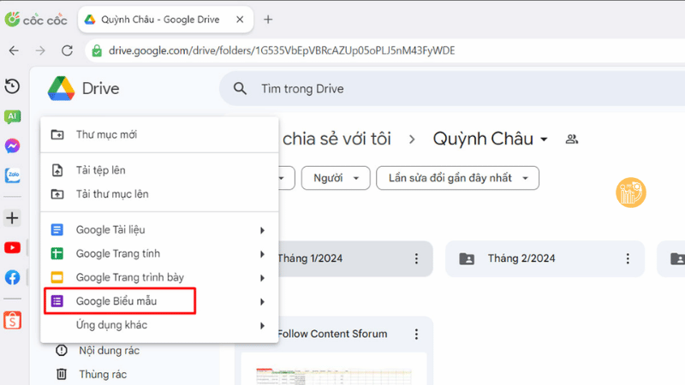The height and width of the screenshot is (385, 685).
Task: Select 'Google Trang trình bày' menu entry
Action: click(x=159, y=277)
